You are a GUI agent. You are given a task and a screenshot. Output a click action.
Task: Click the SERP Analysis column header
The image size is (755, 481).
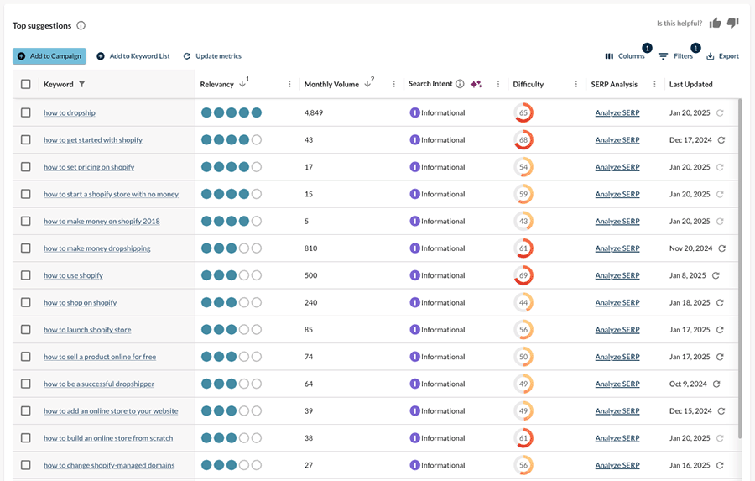coord(614,84)
